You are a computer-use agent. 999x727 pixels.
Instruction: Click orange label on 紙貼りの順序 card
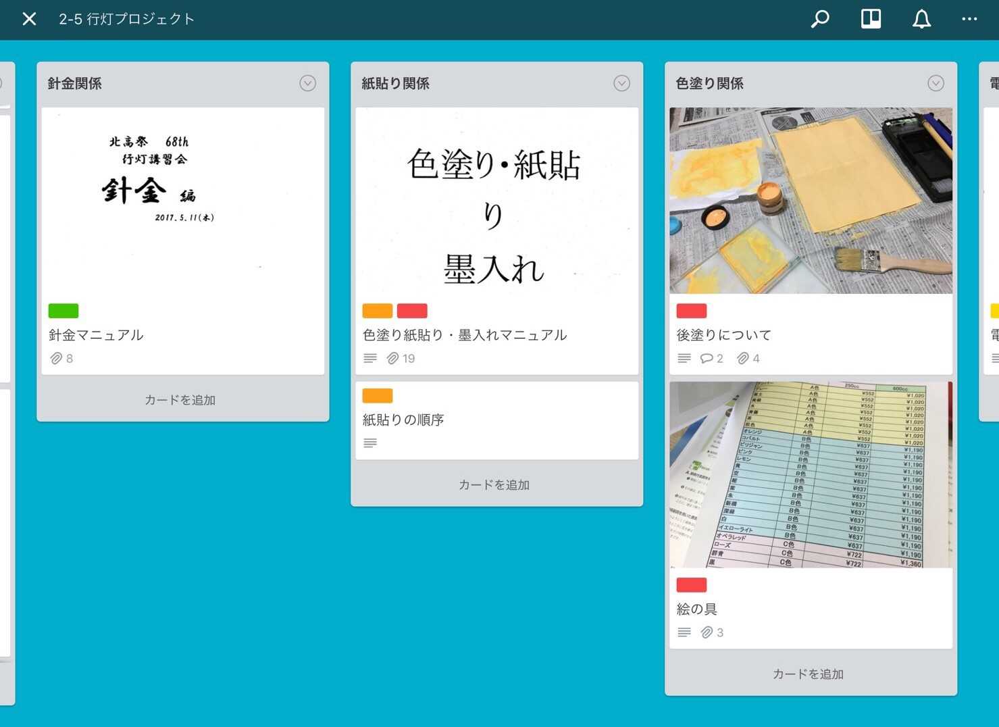(378, 396)
